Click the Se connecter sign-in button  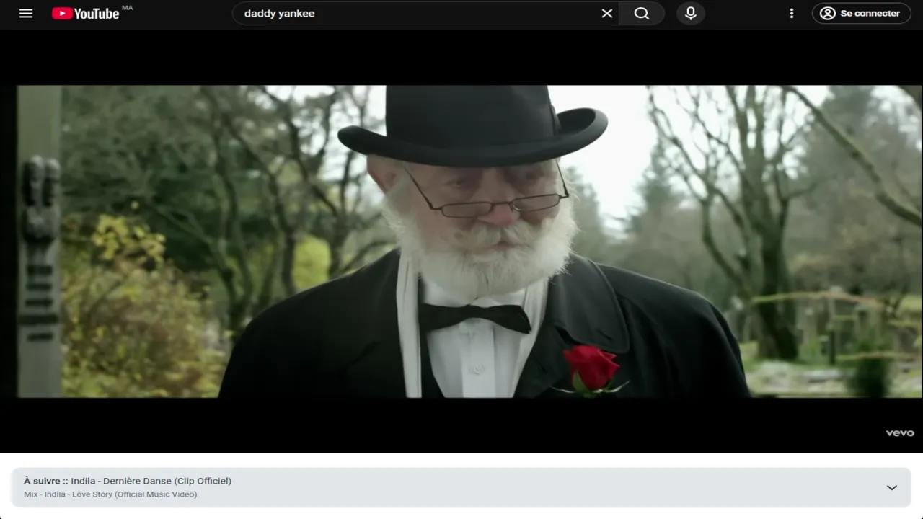pyautogui.click(x=861, y=13)
